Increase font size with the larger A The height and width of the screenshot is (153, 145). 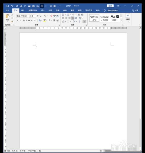[x=38, y=16]
